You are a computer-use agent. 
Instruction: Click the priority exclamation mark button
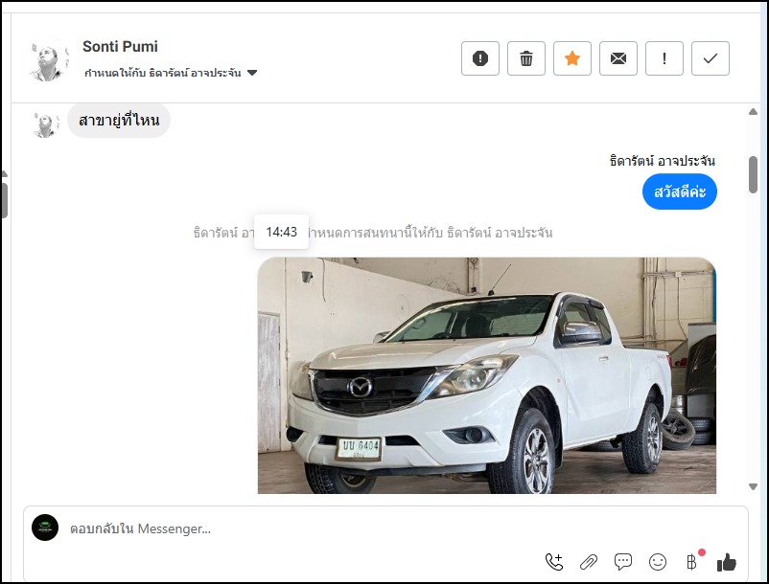pos(664,58)
